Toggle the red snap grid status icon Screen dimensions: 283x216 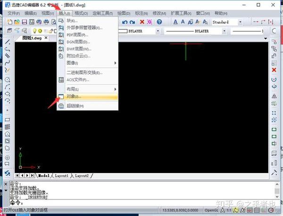[250, 210]
